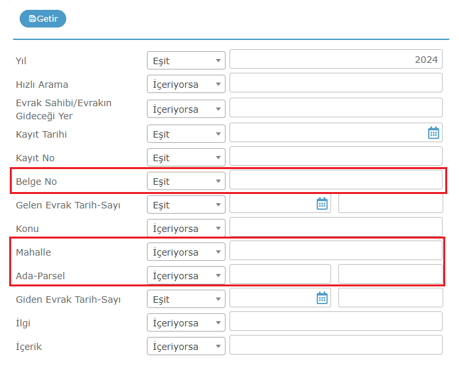Open the Giden Evrak Tarih calendar icon
Screen dimensions: 459x367
322,298
